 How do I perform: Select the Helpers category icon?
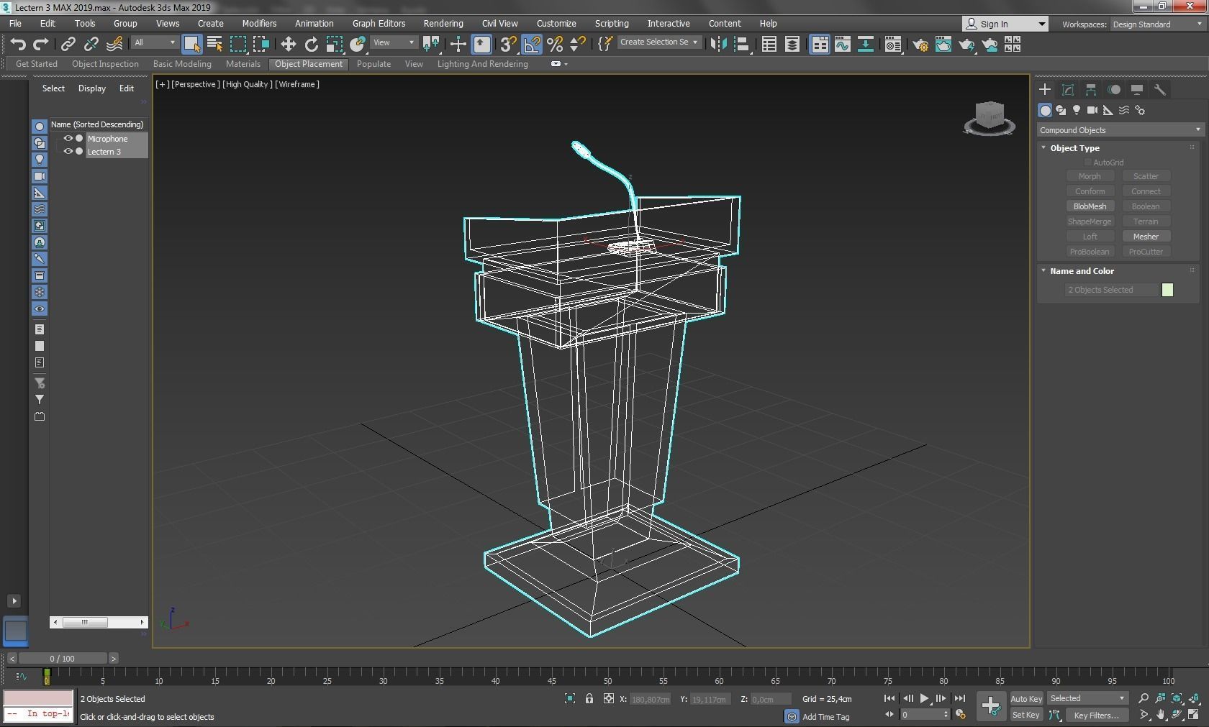point(1108,110)
